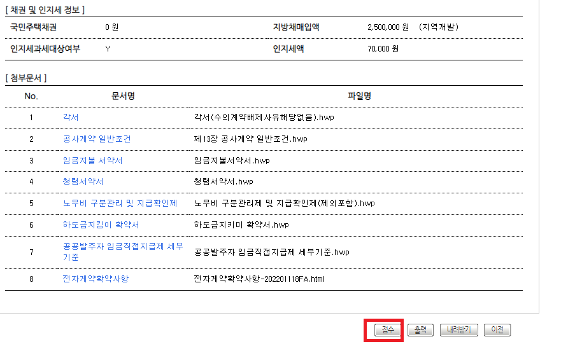This screenshot has width=561, height=346.
Task: Open 공공발주자 임금직접지급제 세부기준 link
Action: tap(123, 252)
